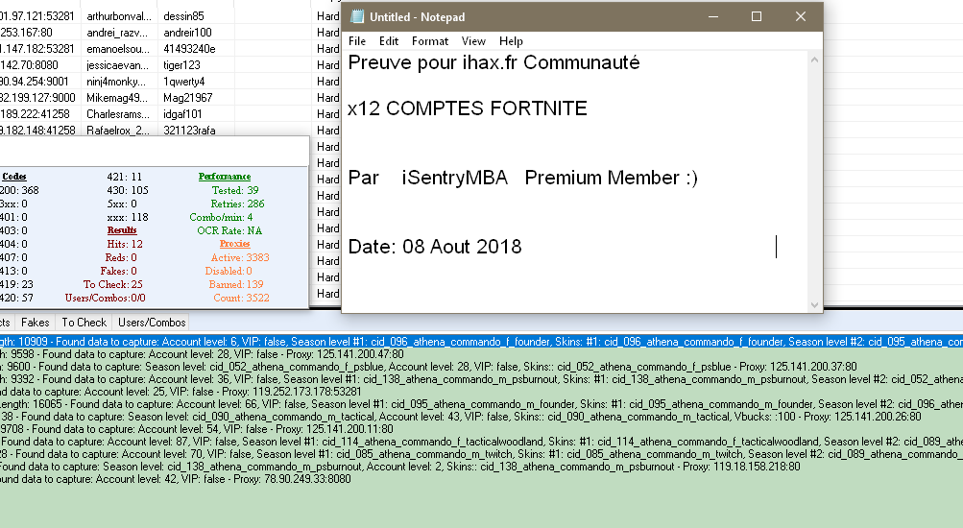Open the View menu in Notepad
Screen dimensions: 963x528
tap(473, 41)
